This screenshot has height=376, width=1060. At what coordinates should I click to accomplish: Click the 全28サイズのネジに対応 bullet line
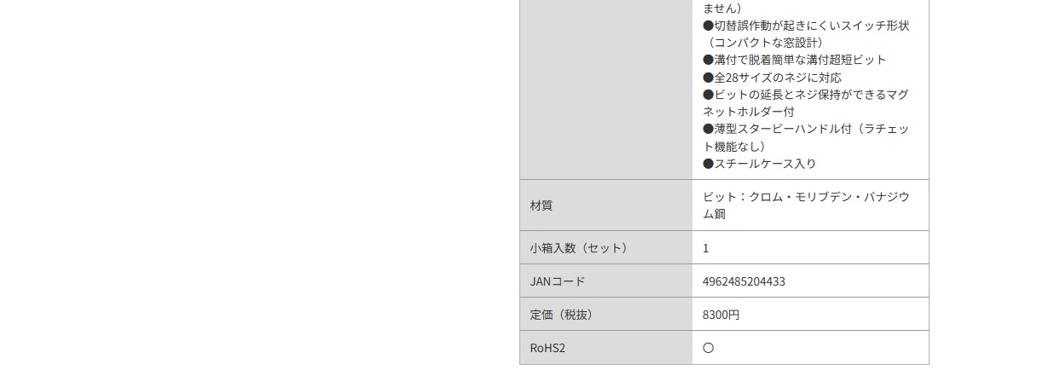click(x=772, y=78)
